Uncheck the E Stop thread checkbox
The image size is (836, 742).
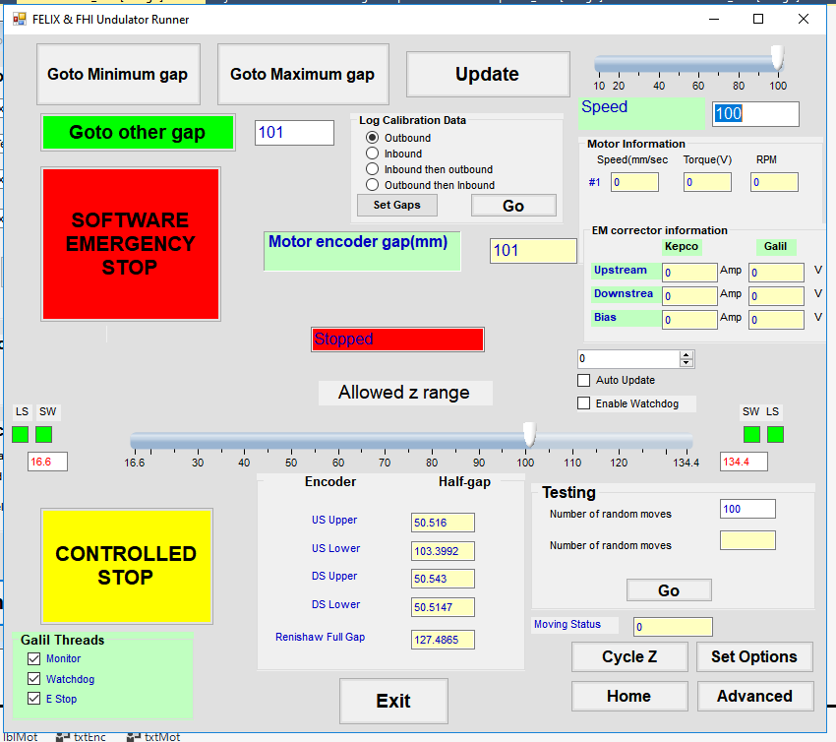tap(34, 699)
